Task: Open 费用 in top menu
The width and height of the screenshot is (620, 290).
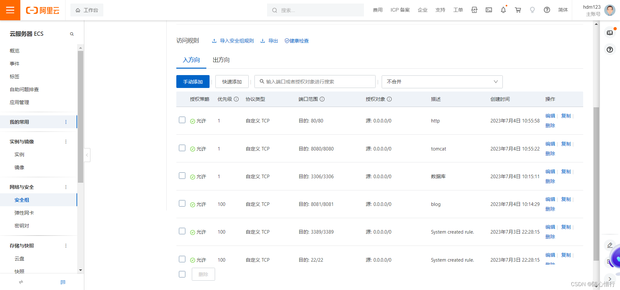Action: (x=377, y=10)
